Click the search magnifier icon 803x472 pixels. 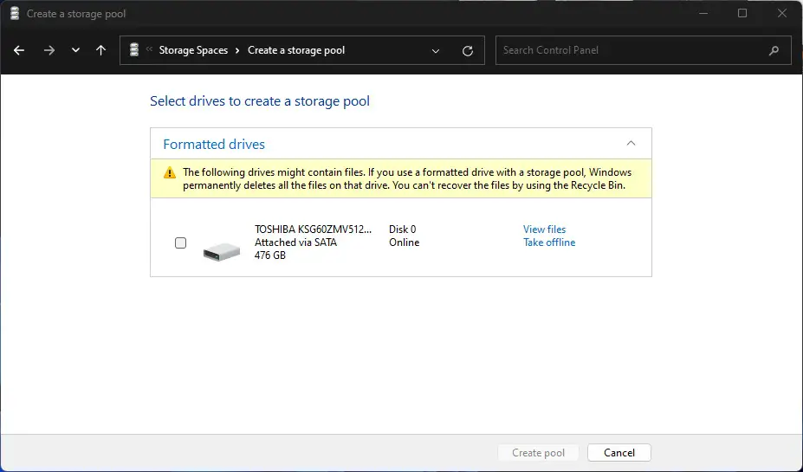click(774, 50)
